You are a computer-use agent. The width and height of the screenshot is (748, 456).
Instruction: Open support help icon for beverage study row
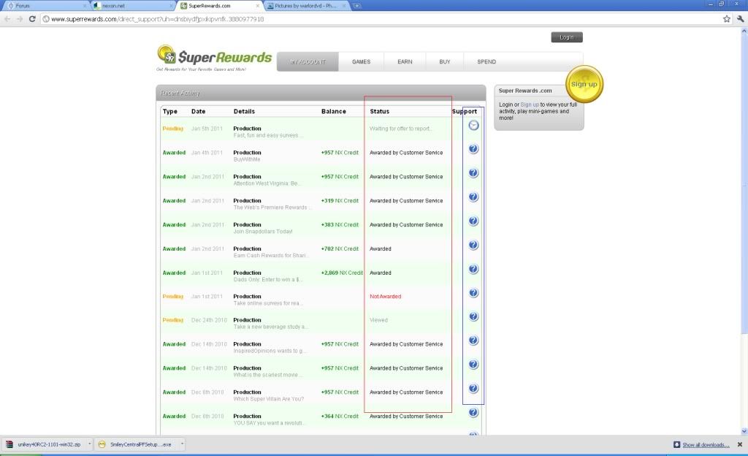tap(473, 316)
